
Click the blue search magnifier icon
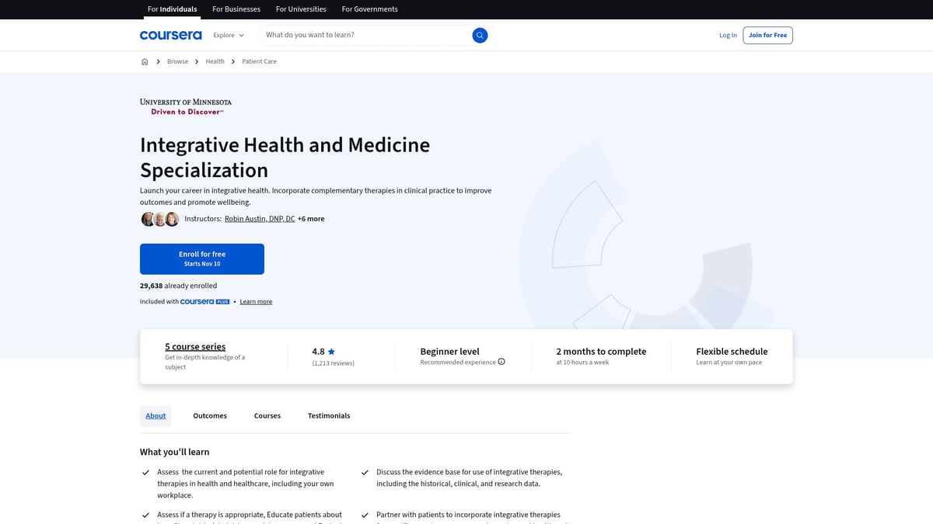click(480, 35)
